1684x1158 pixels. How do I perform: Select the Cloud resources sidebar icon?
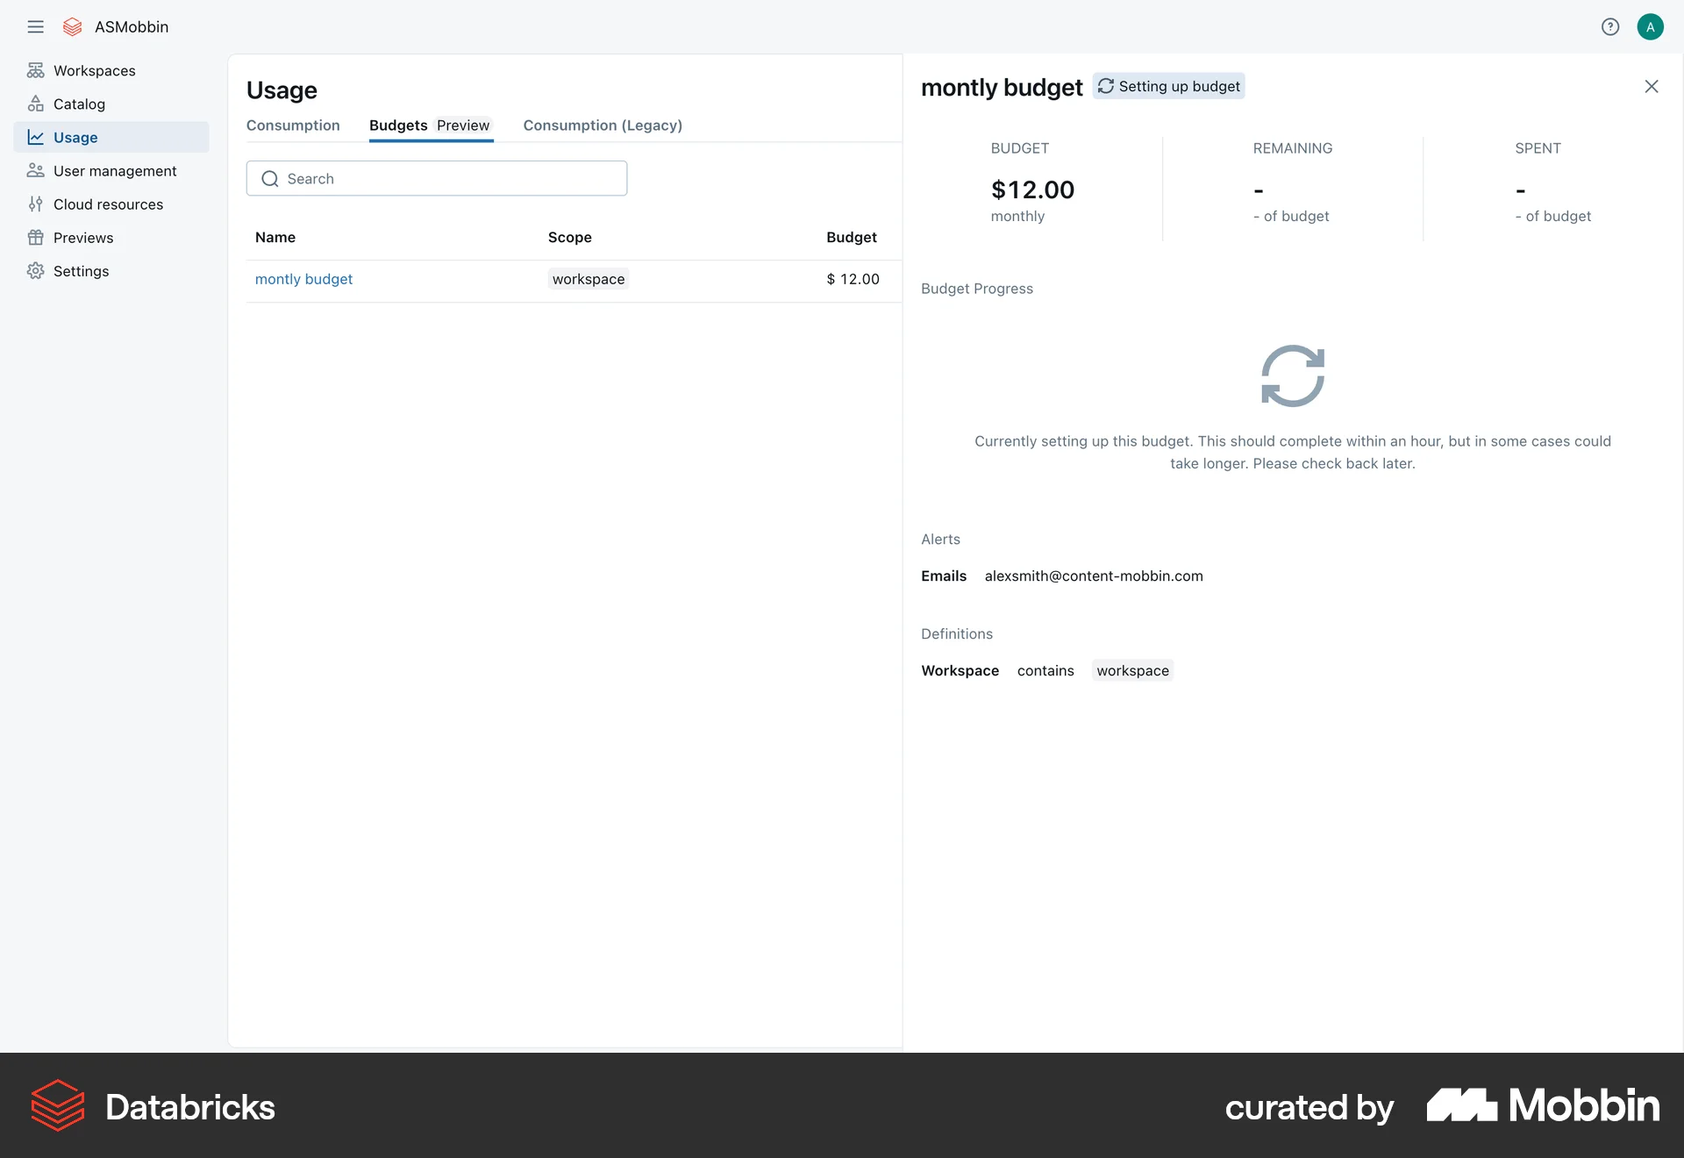click(x=36, y=204)
